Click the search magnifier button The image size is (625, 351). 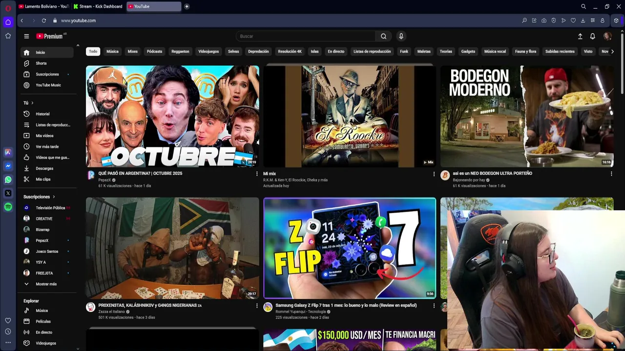[383, 36]
